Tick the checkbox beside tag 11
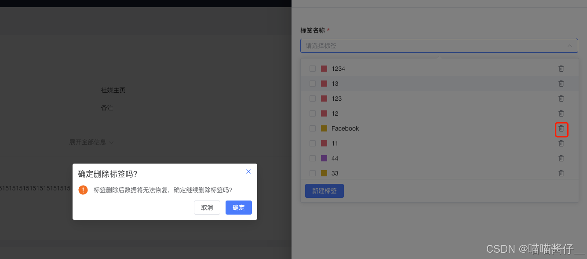The width and height of the screenshot is (587, 259). 313,143
